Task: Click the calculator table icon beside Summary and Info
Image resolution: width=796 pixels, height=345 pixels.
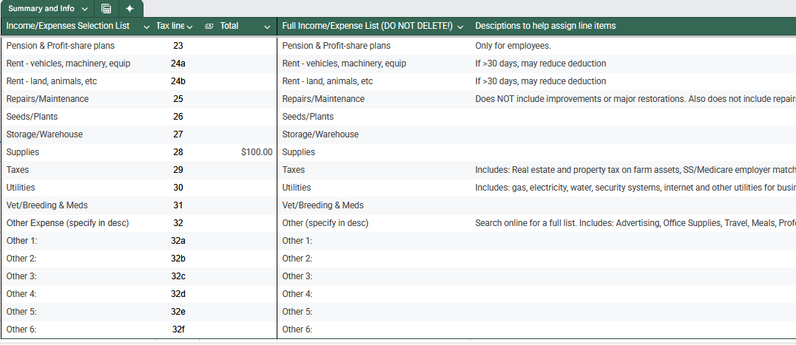Action: coord(107,9)
